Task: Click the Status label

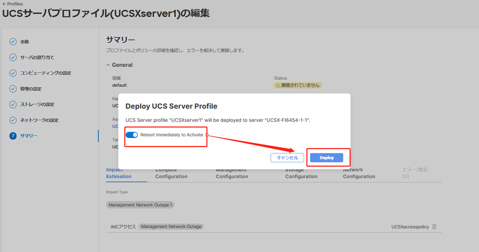Action: coord(280,78)
